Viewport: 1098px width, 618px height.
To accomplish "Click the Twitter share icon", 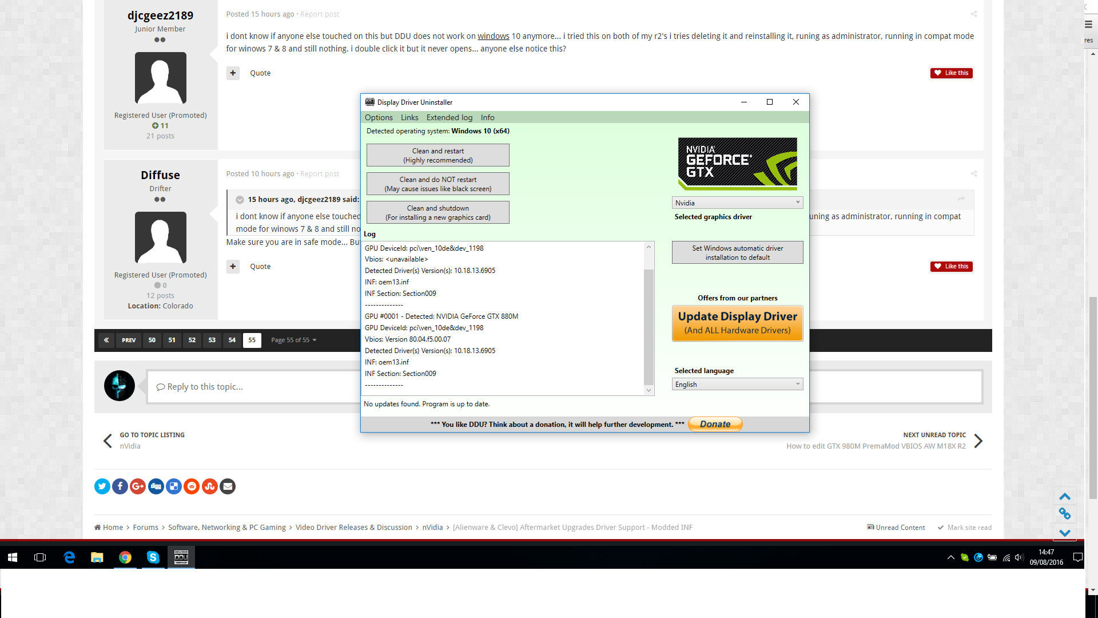I will [102, 486].
